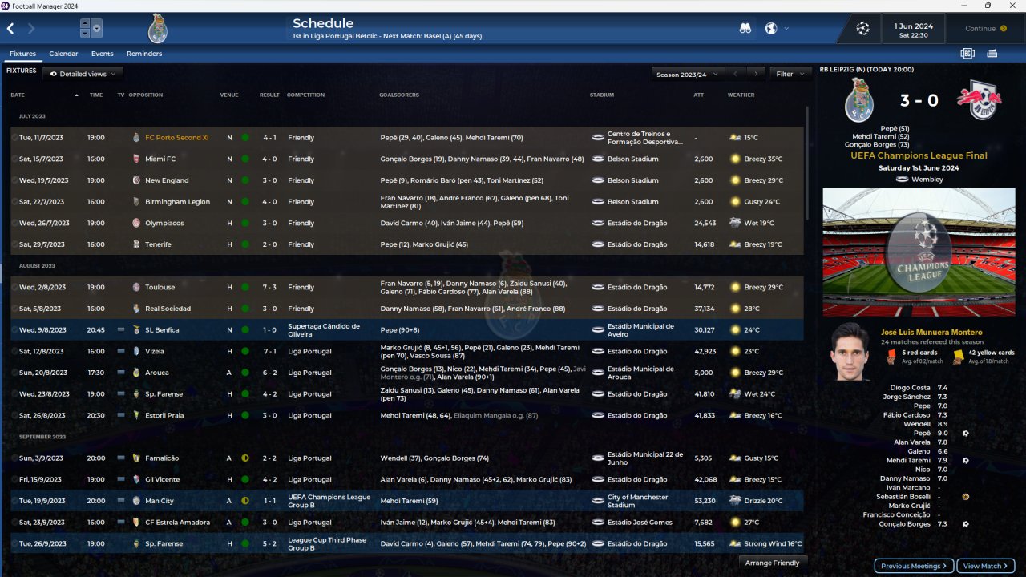Select the Real Sociedad fixture row marker
This screenshot has height=577, width=1026.
pyautogui.click(x=14, y=309)
